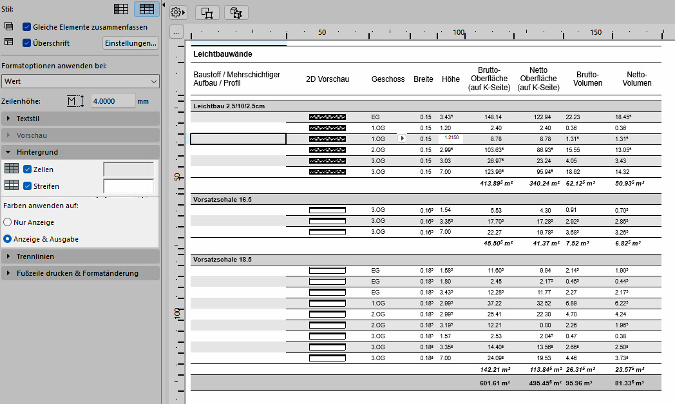The image size is (675, 404).
Task: Expand the Trennlinien section
Action: click(x=80, y=256)
